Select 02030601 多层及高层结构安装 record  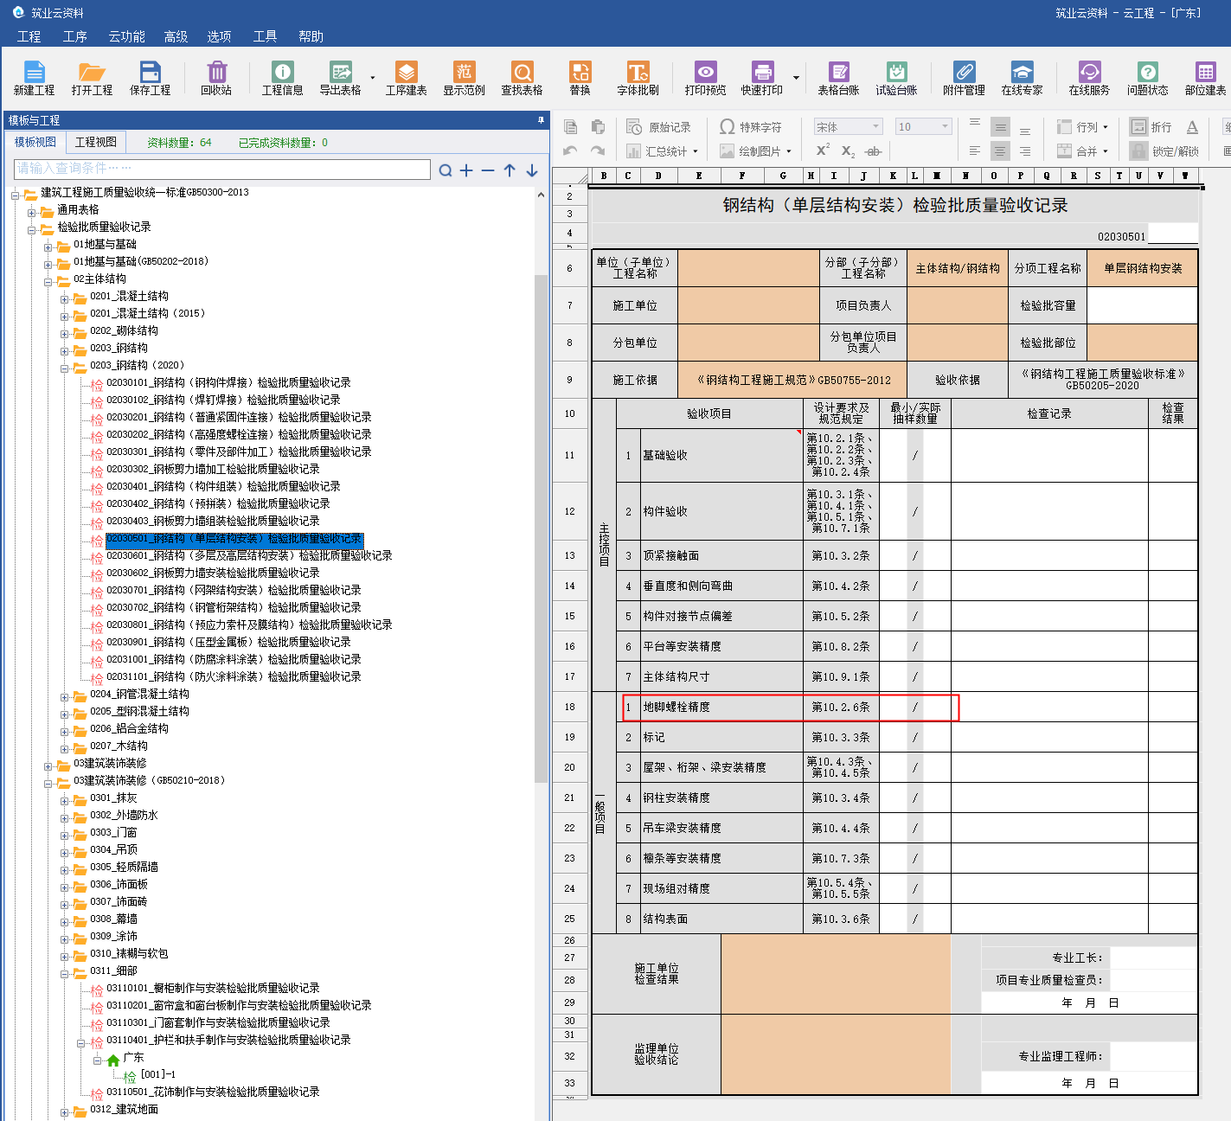pos(249,555)
